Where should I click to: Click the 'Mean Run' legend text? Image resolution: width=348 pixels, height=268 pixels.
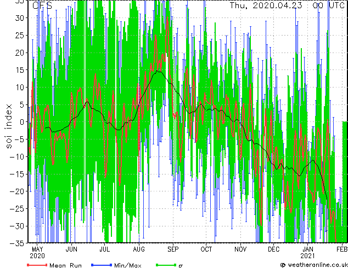click(x=65, y=265)
